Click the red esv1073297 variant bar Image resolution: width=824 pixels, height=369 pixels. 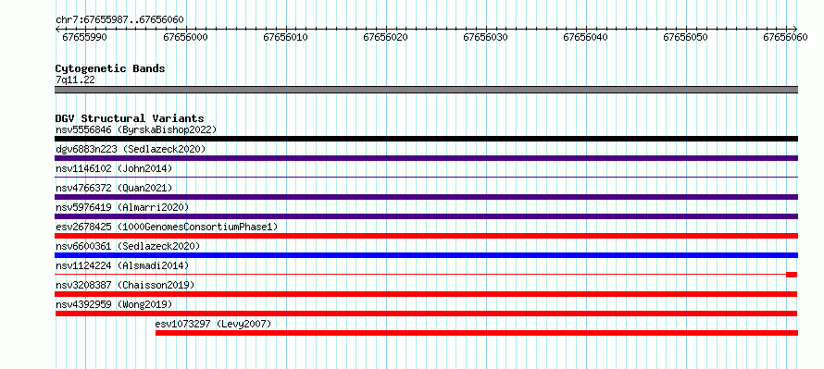tap(477, 333)
